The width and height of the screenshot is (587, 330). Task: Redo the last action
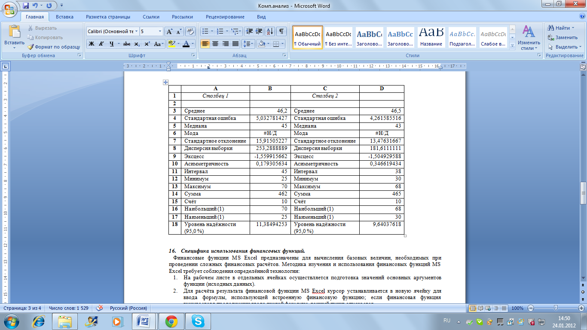pyautogui.click(x=49, y=6)
